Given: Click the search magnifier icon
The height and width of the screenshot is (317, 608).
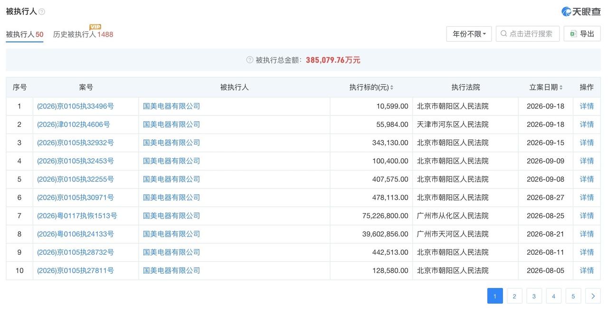Looking at the screenshot, I should click(x=503, y=34).
